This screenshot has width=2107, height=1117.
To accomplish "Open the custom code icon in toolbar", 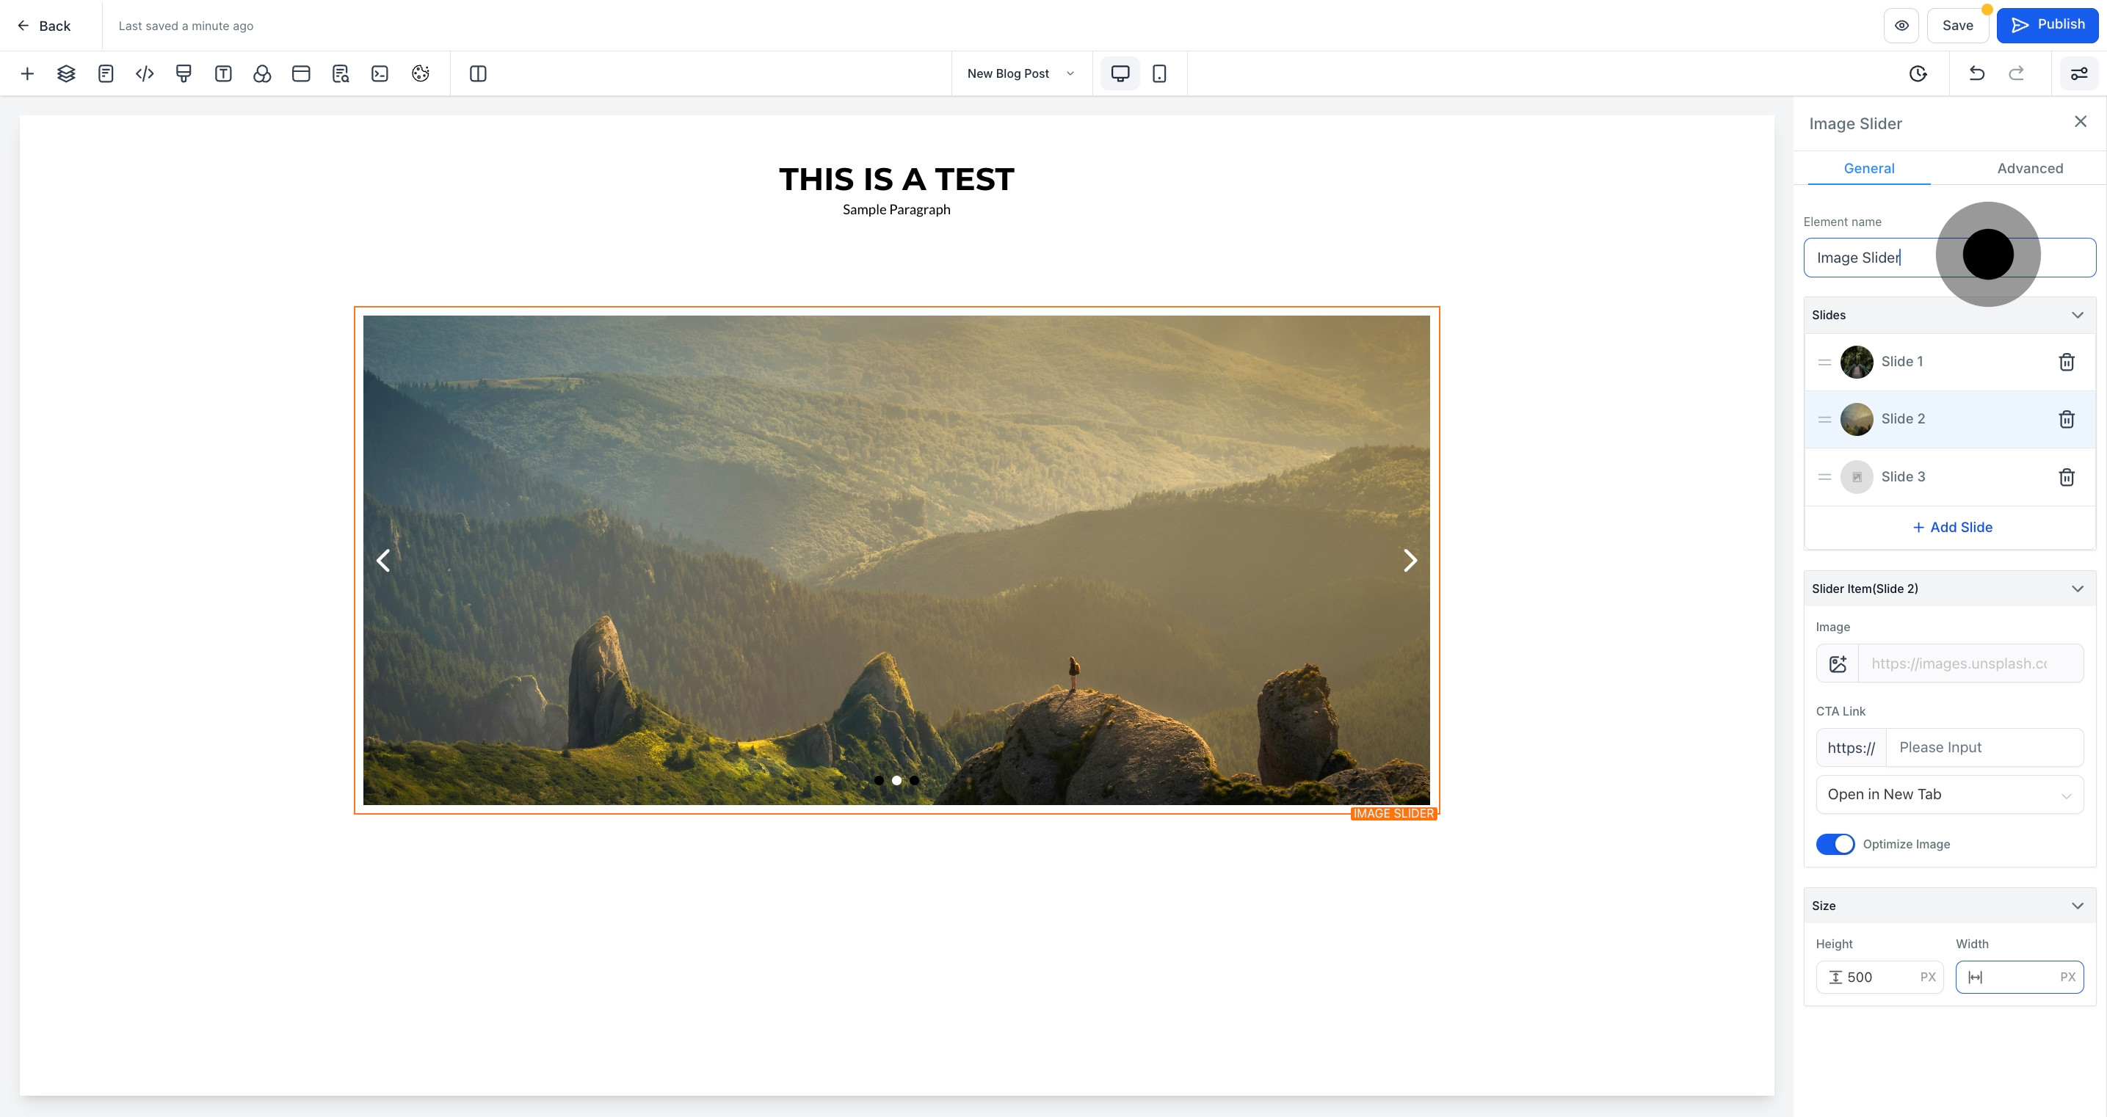I will (145, 73).
